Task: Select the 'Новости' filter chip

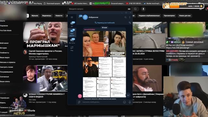Action: [x=59, y=16]
